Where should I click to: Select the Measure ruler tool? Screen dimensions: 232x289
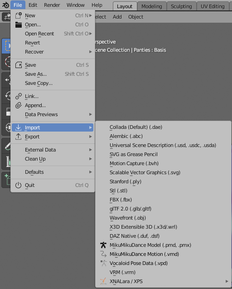6,162
